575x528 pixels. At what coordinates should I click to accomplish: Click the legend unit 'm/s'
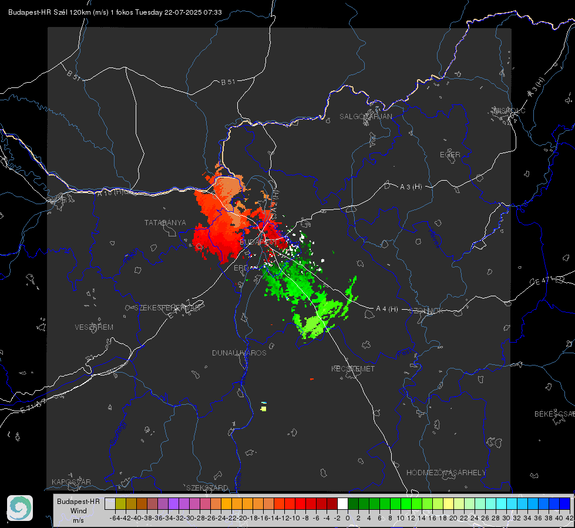pyautogui.click(x=79, y=520)
